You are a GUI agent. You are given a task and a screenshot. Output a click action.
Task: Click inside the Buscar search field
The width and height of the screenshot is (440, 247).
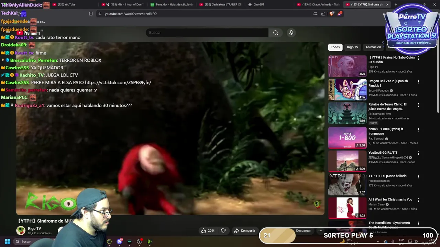207,33
